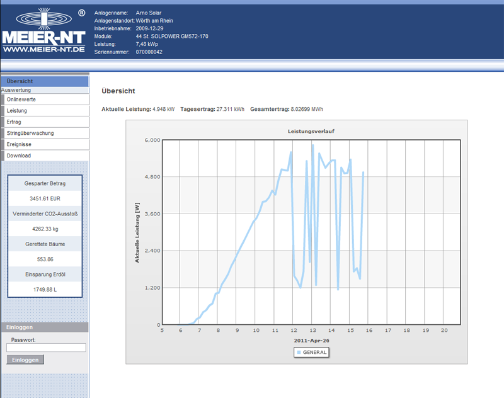Open the Übersicht menu item
This screenshot has height=398, width=504.
pyautogui.click(x=45, y=81)
